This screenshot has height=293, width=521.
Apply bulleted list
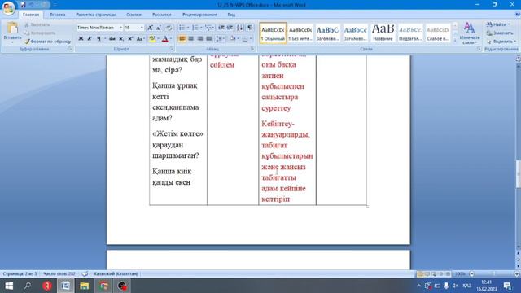(182, 28)
